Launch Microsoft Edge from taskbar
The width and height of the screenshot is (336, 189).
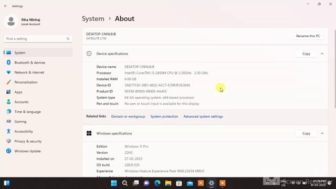click(157, 183)
